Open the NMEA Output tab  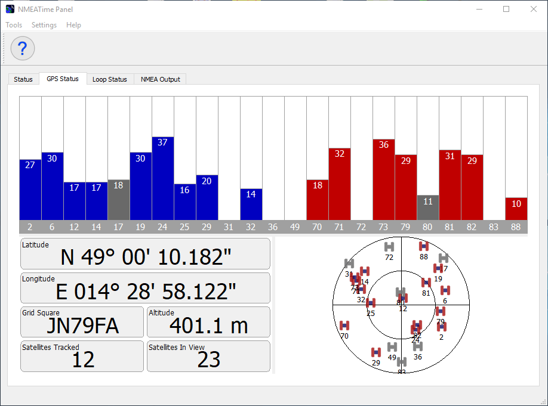coord(160,79)
